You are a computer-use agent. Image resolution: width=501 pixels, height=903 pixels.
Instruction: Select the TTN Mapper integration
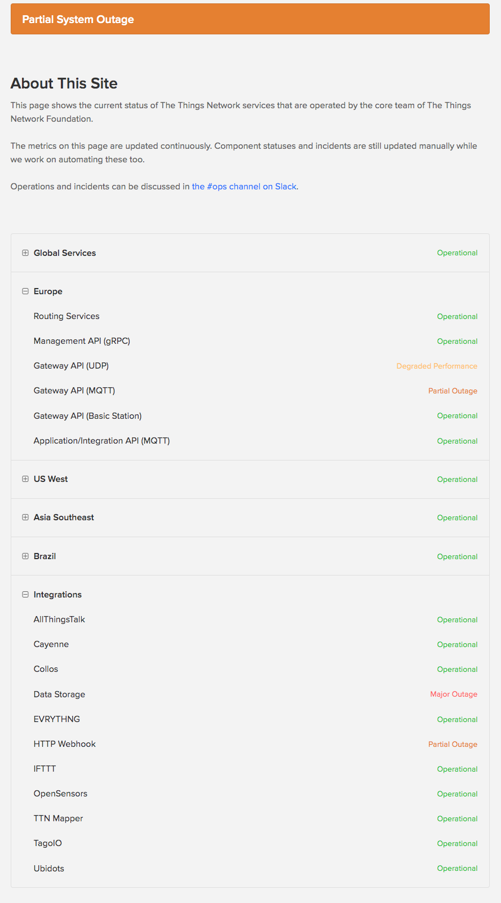pos(58,818)
